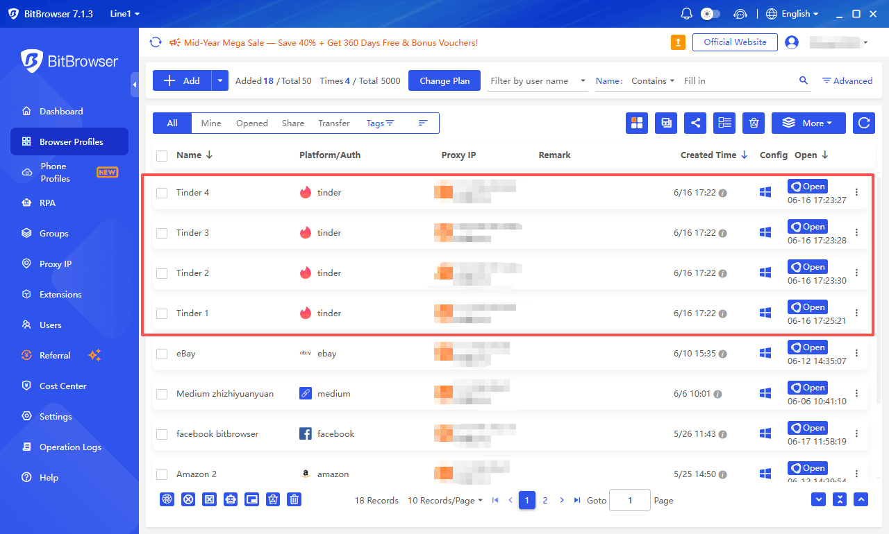Screen dimensions: 889x534
Task: Switch to the Transfer tab
Action: click(334, 123)
